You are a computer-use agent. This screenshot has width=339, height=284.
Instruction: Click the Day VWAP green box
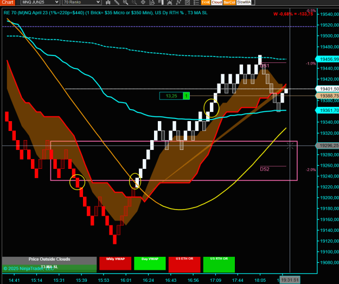tap(150, 263)
